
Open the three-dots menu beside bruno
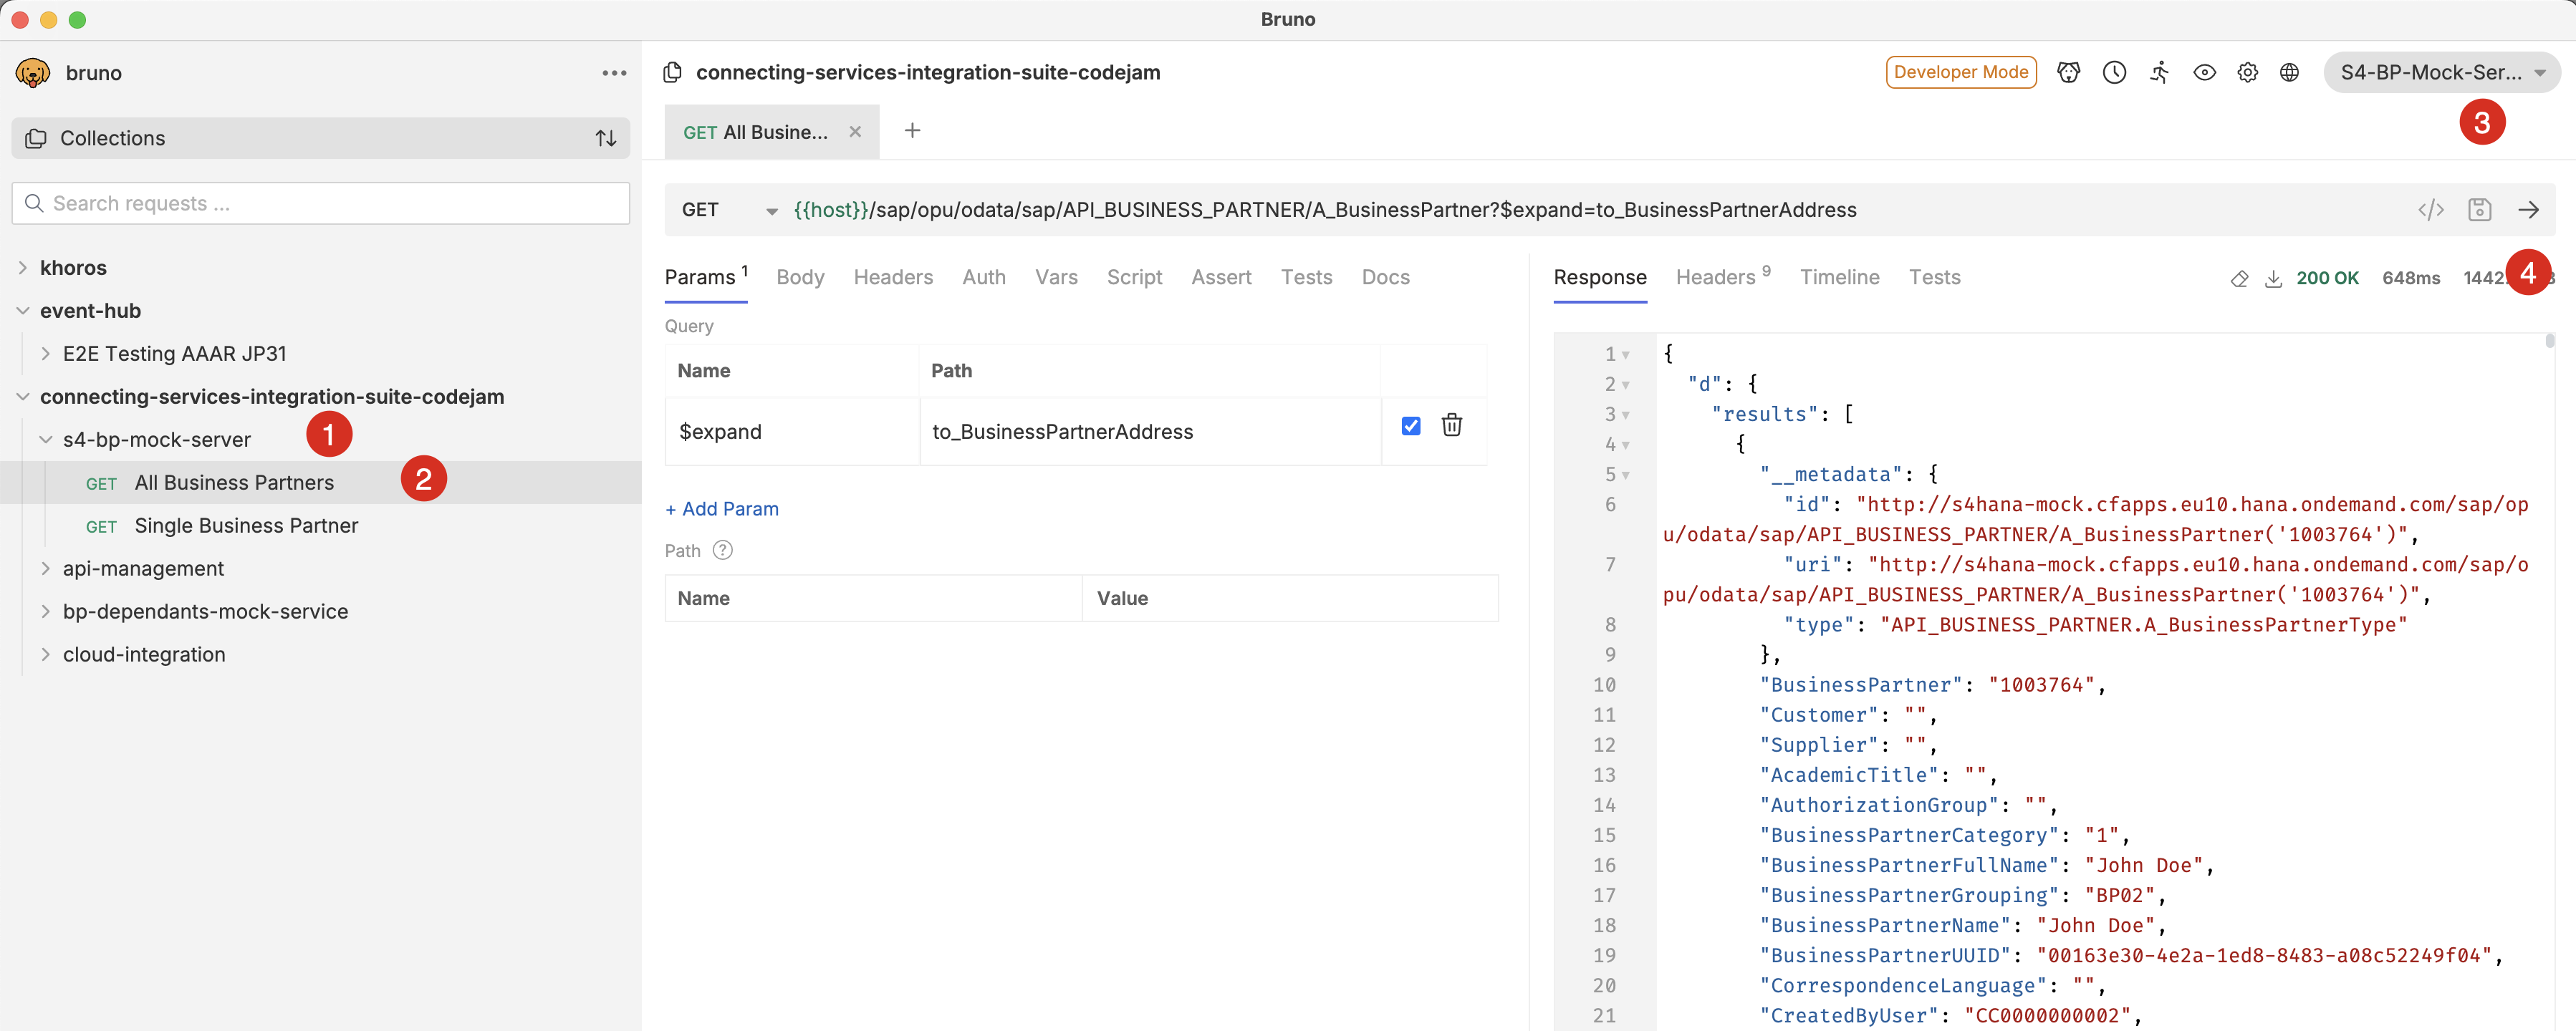(x=614, y=73)
